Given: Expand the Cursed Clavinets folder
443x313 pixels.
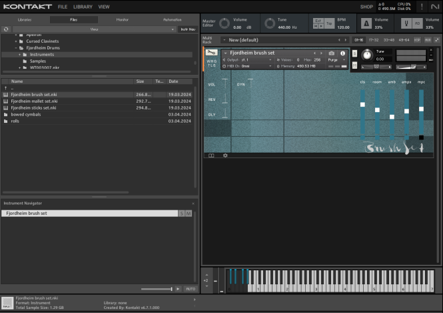Looking at the screenshot, I should click(x=16, y=41).
